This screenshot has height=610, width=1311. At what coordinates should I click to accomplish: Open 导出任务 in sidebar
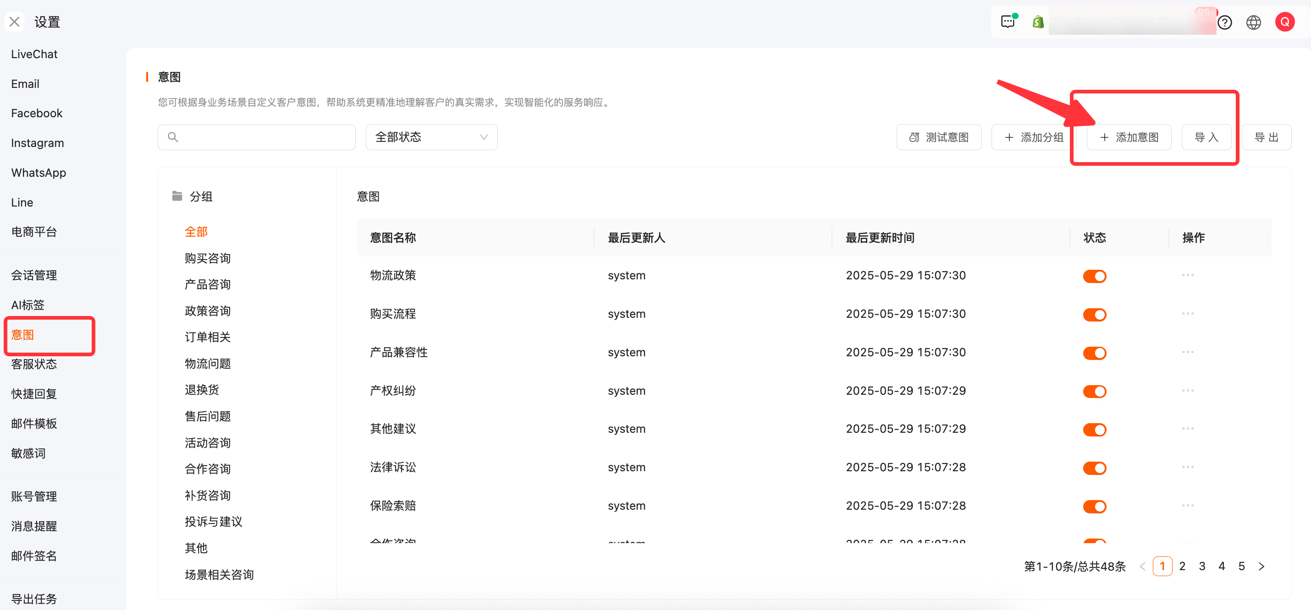34,599
